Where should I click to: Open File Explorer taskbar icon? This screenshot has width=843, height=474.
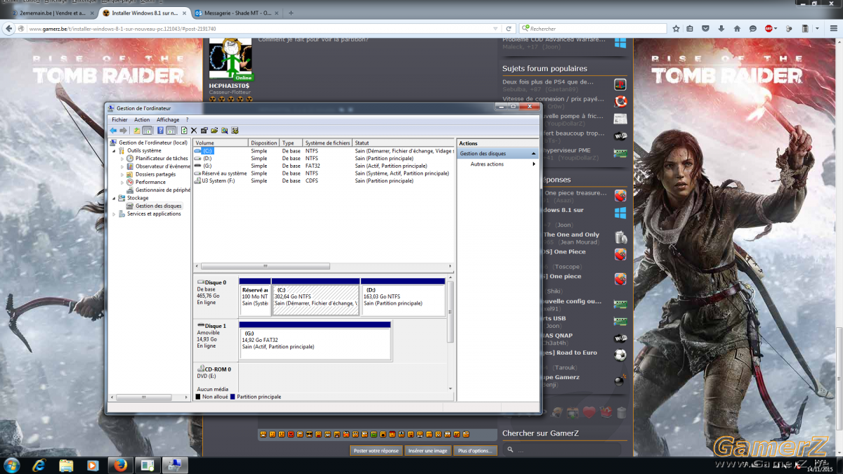pyautogui.click(x=66, y=465)
